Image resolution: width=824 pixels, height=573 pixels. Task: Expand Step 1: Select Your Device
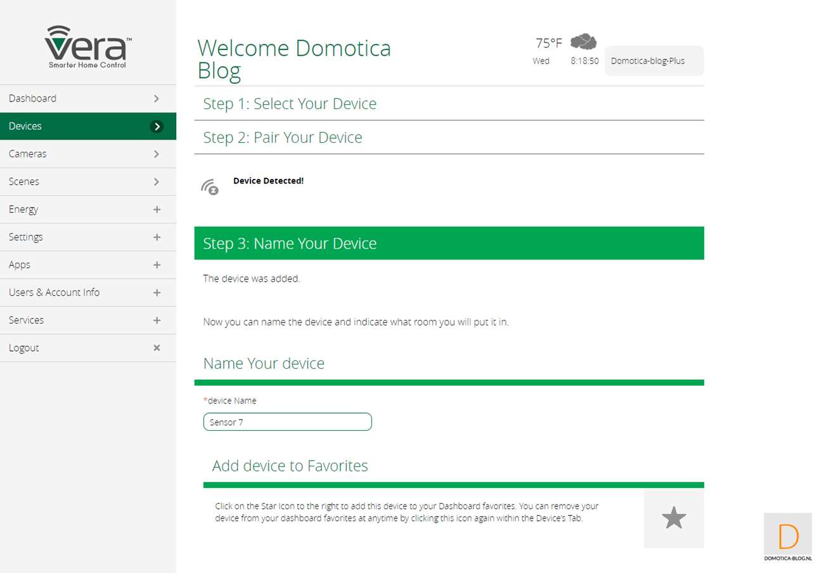coord(290,104)
